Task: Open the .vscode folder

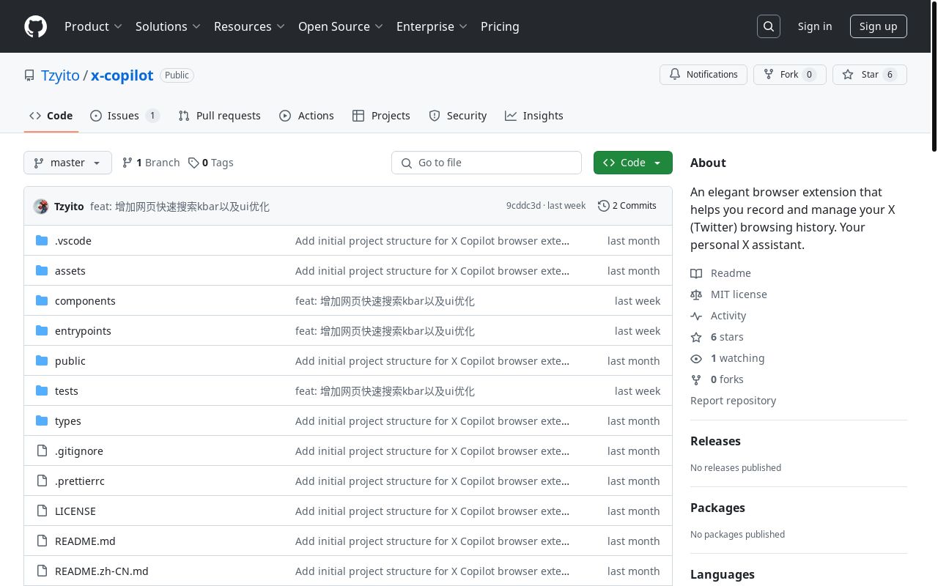Action: 73,241
